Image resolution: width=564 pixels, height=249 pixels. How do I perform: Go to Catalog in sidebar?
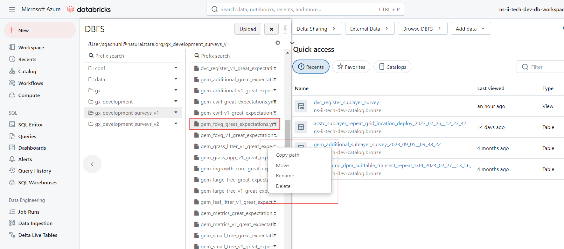pyautogui.click(x=27, y=71)
